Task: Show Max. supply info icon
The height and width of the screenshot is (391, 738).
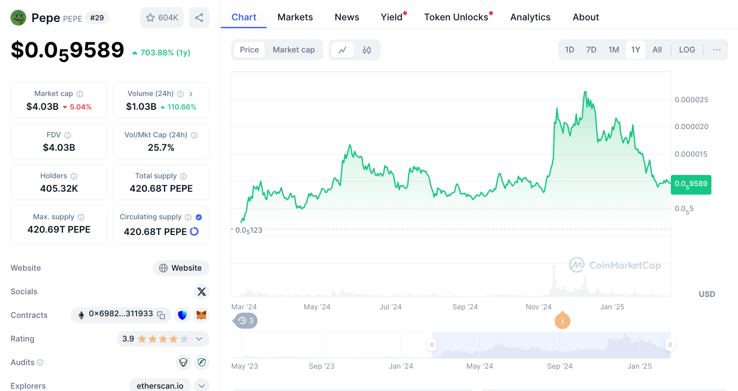Action: point(81,217)
